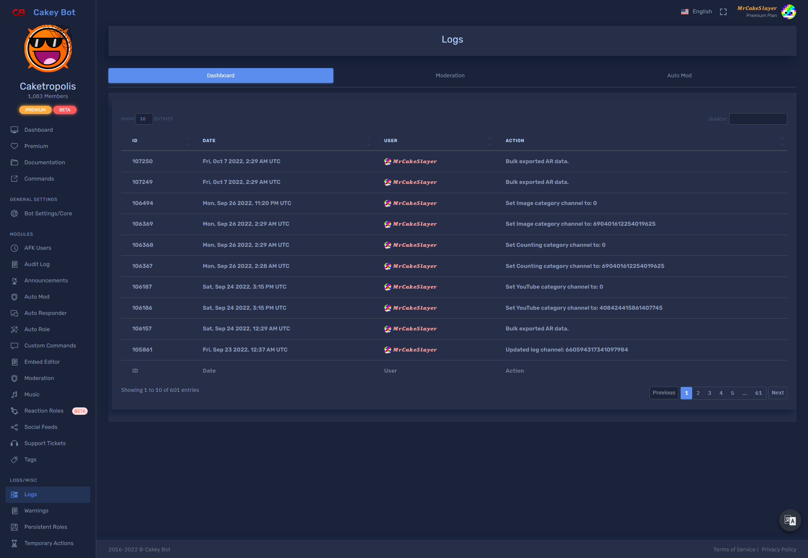
Task: Go to pagination page 5
Action: 732,393
